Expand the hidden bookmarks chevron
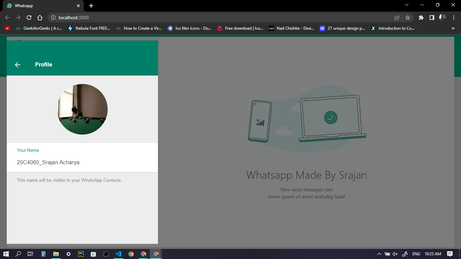Screen dimensions: 461x259 pos(453,28)
